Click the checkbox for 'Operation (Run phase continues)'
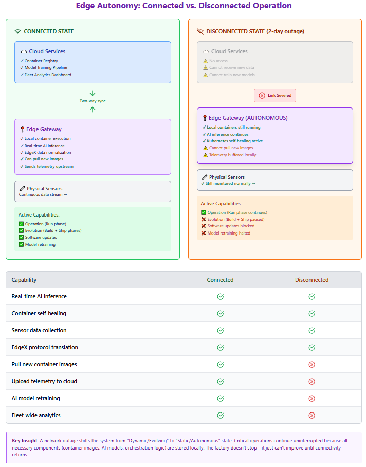 click(204, 212)
